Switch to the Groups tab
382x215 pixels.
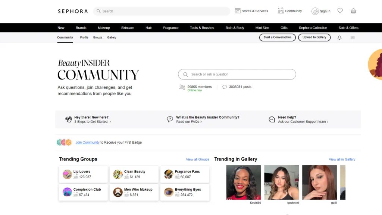pos(98,37)
